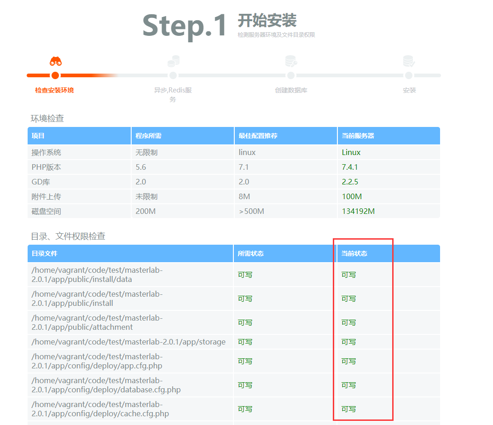This screenshot has height=425, width=493.
Task: Click current status 可写 for install/data row
Action: 348,275
